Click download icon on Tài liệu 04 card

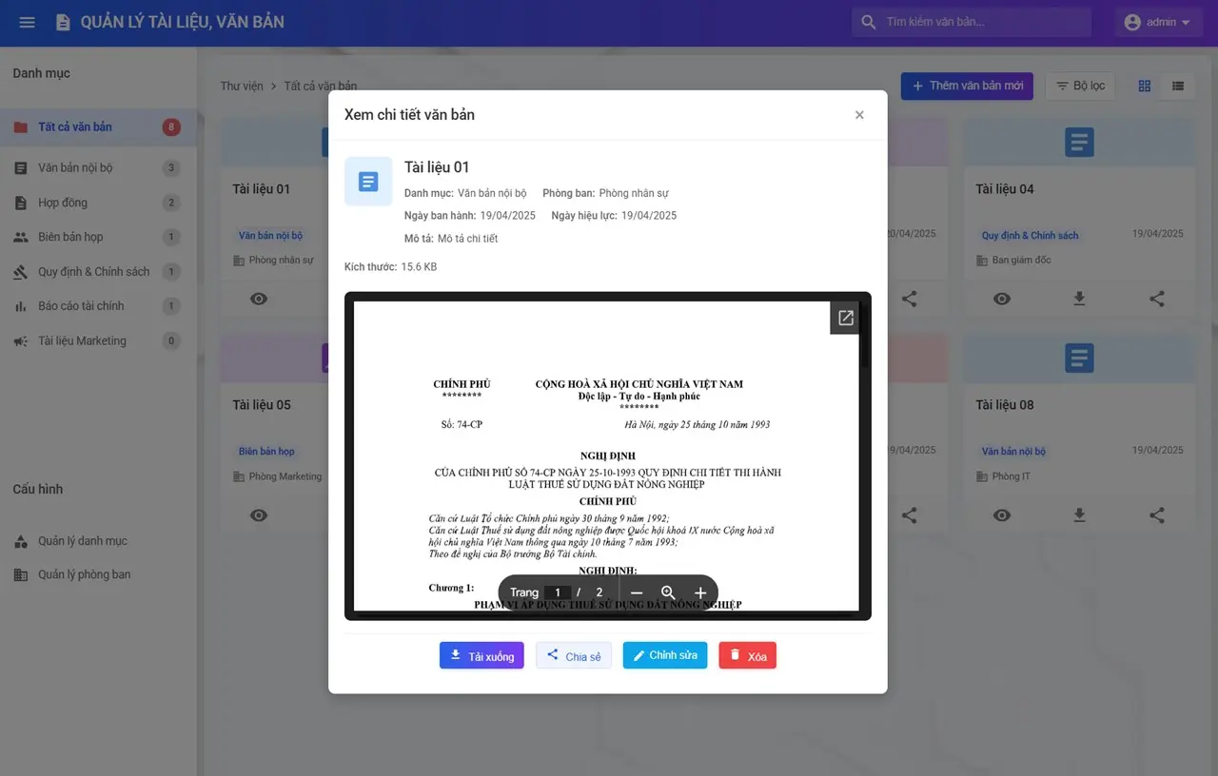(x=1079, y=299)
